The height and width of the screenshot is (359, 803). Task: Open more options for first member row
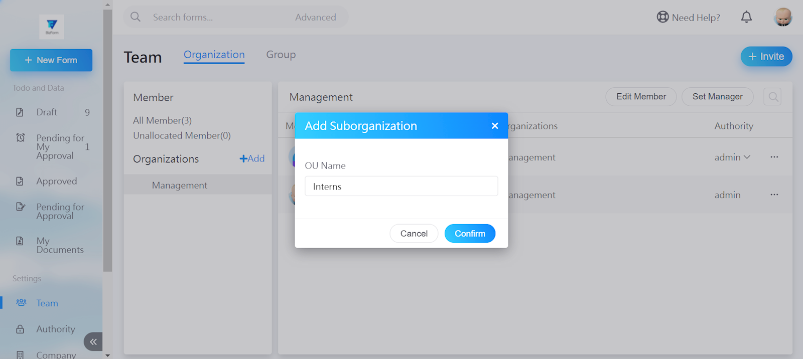[x=774, y=157]
